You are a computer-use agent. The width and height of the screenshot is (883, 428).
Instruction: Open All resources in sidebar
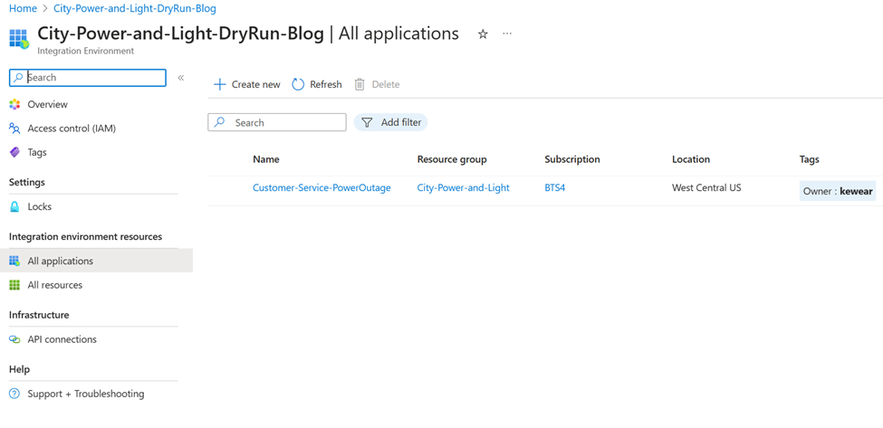(54, 285)
